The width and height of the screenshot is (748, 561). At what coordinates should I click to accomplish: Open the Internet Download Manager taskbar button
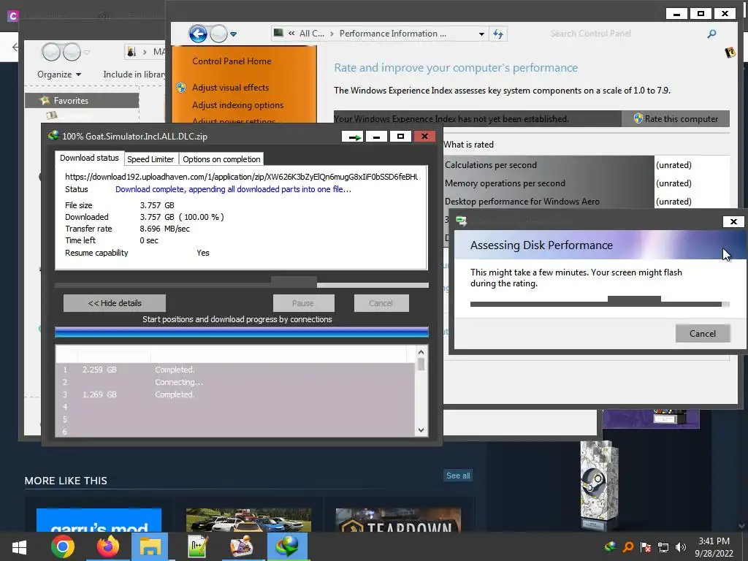point(287,546)
